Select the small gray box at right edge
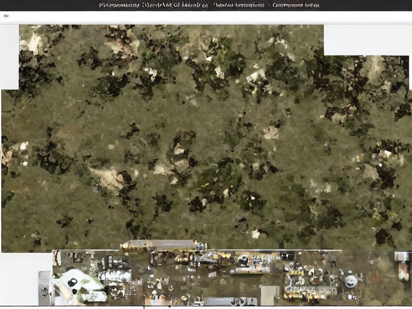Image resolution: width=412 pixels, height=309 pixels. click(402, 256)
